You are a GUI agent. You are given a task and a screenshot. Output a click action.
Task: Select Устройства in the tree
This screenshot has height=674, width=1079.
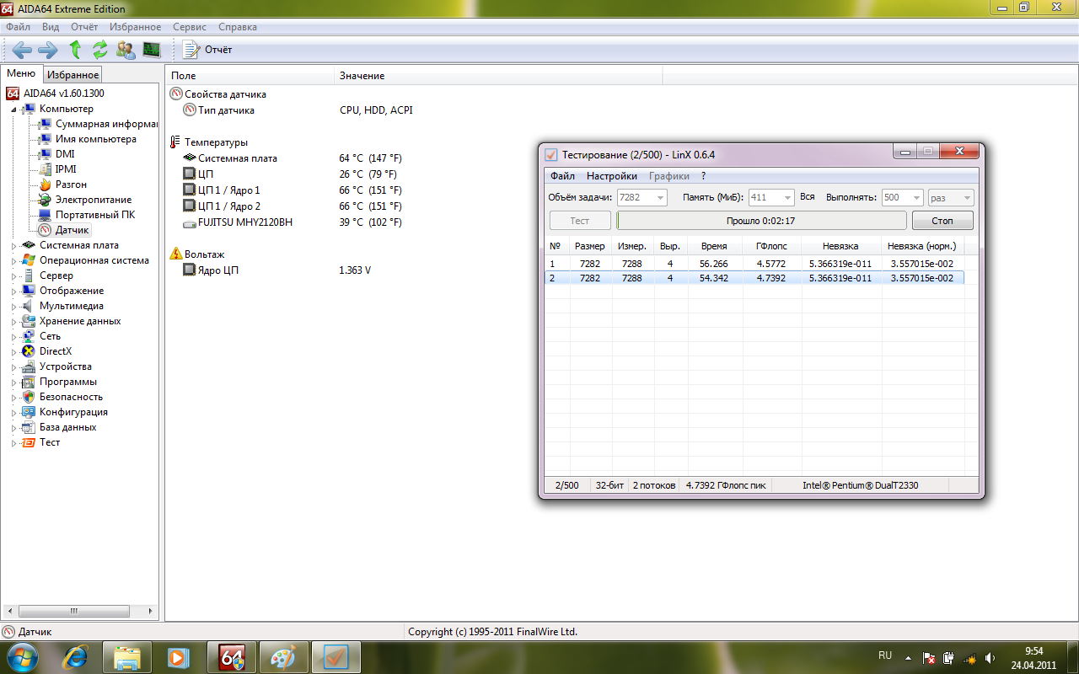65,366
